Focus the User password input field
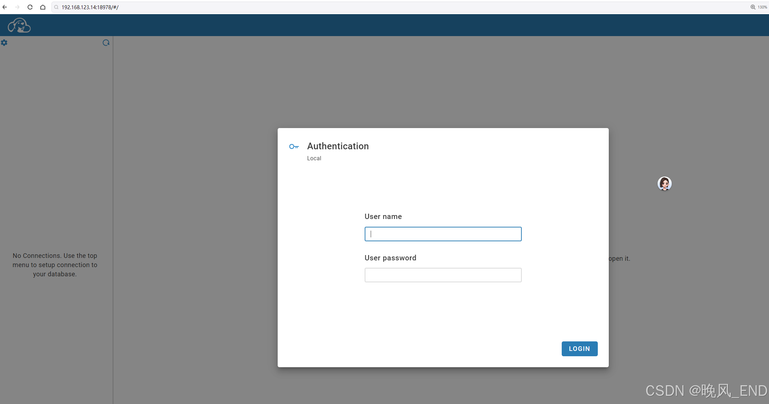 443,275
